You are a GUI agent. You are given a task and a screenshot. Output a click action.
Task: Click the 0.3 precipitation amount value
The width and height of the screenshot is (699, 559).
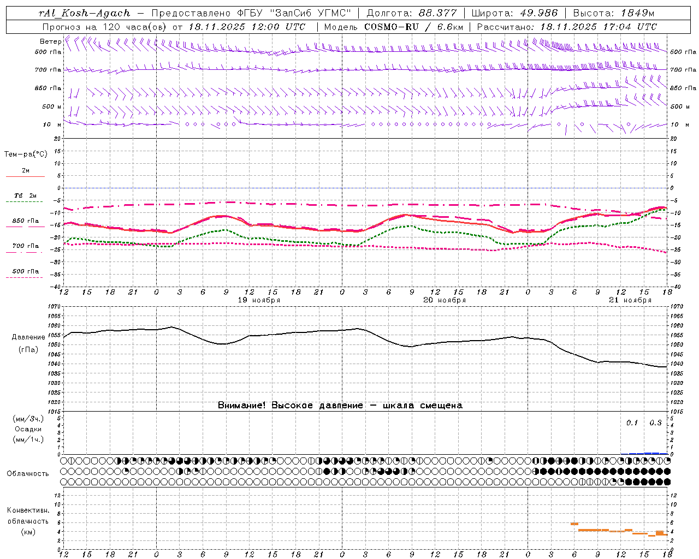[x=655, y=423]
